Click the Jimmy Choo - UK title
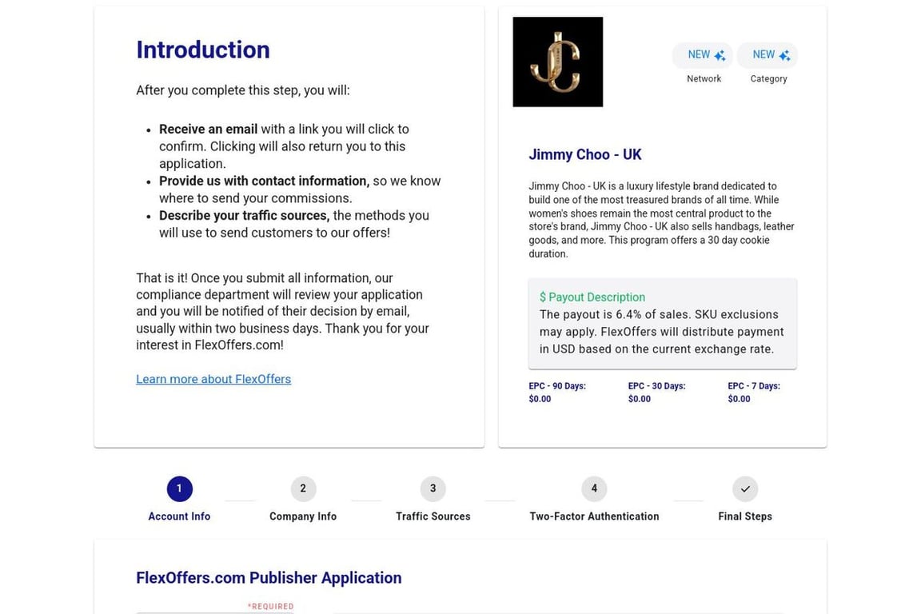 tap(585, 154)
